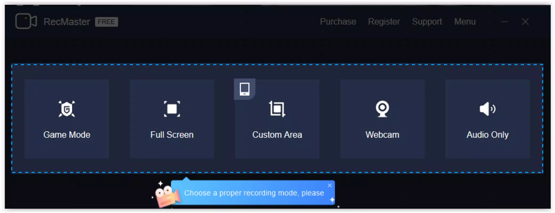Click the FREE version badge

(x=106, y=22)
